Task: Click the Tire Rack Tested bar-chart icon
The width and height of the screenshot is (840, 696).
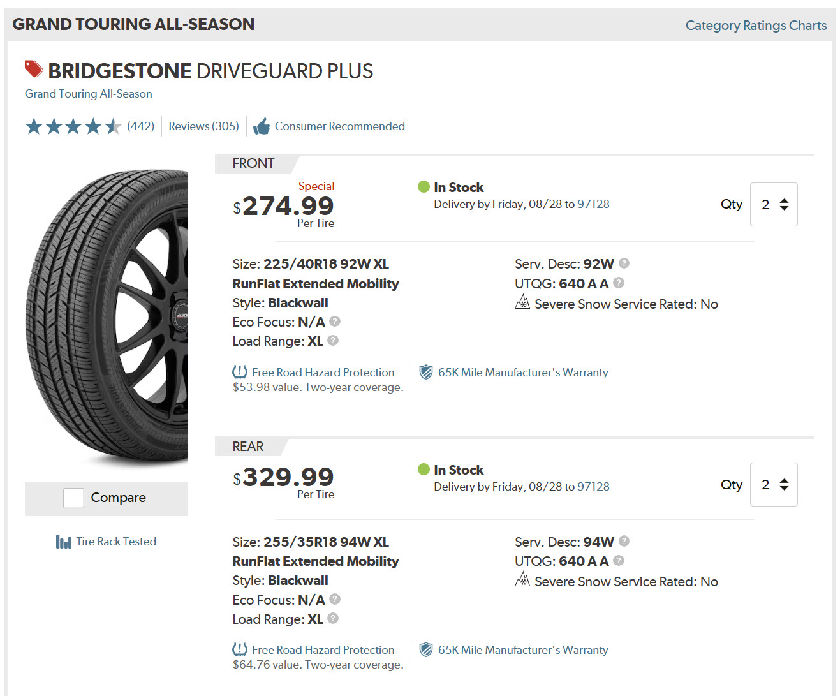Action: pos(63,542)
